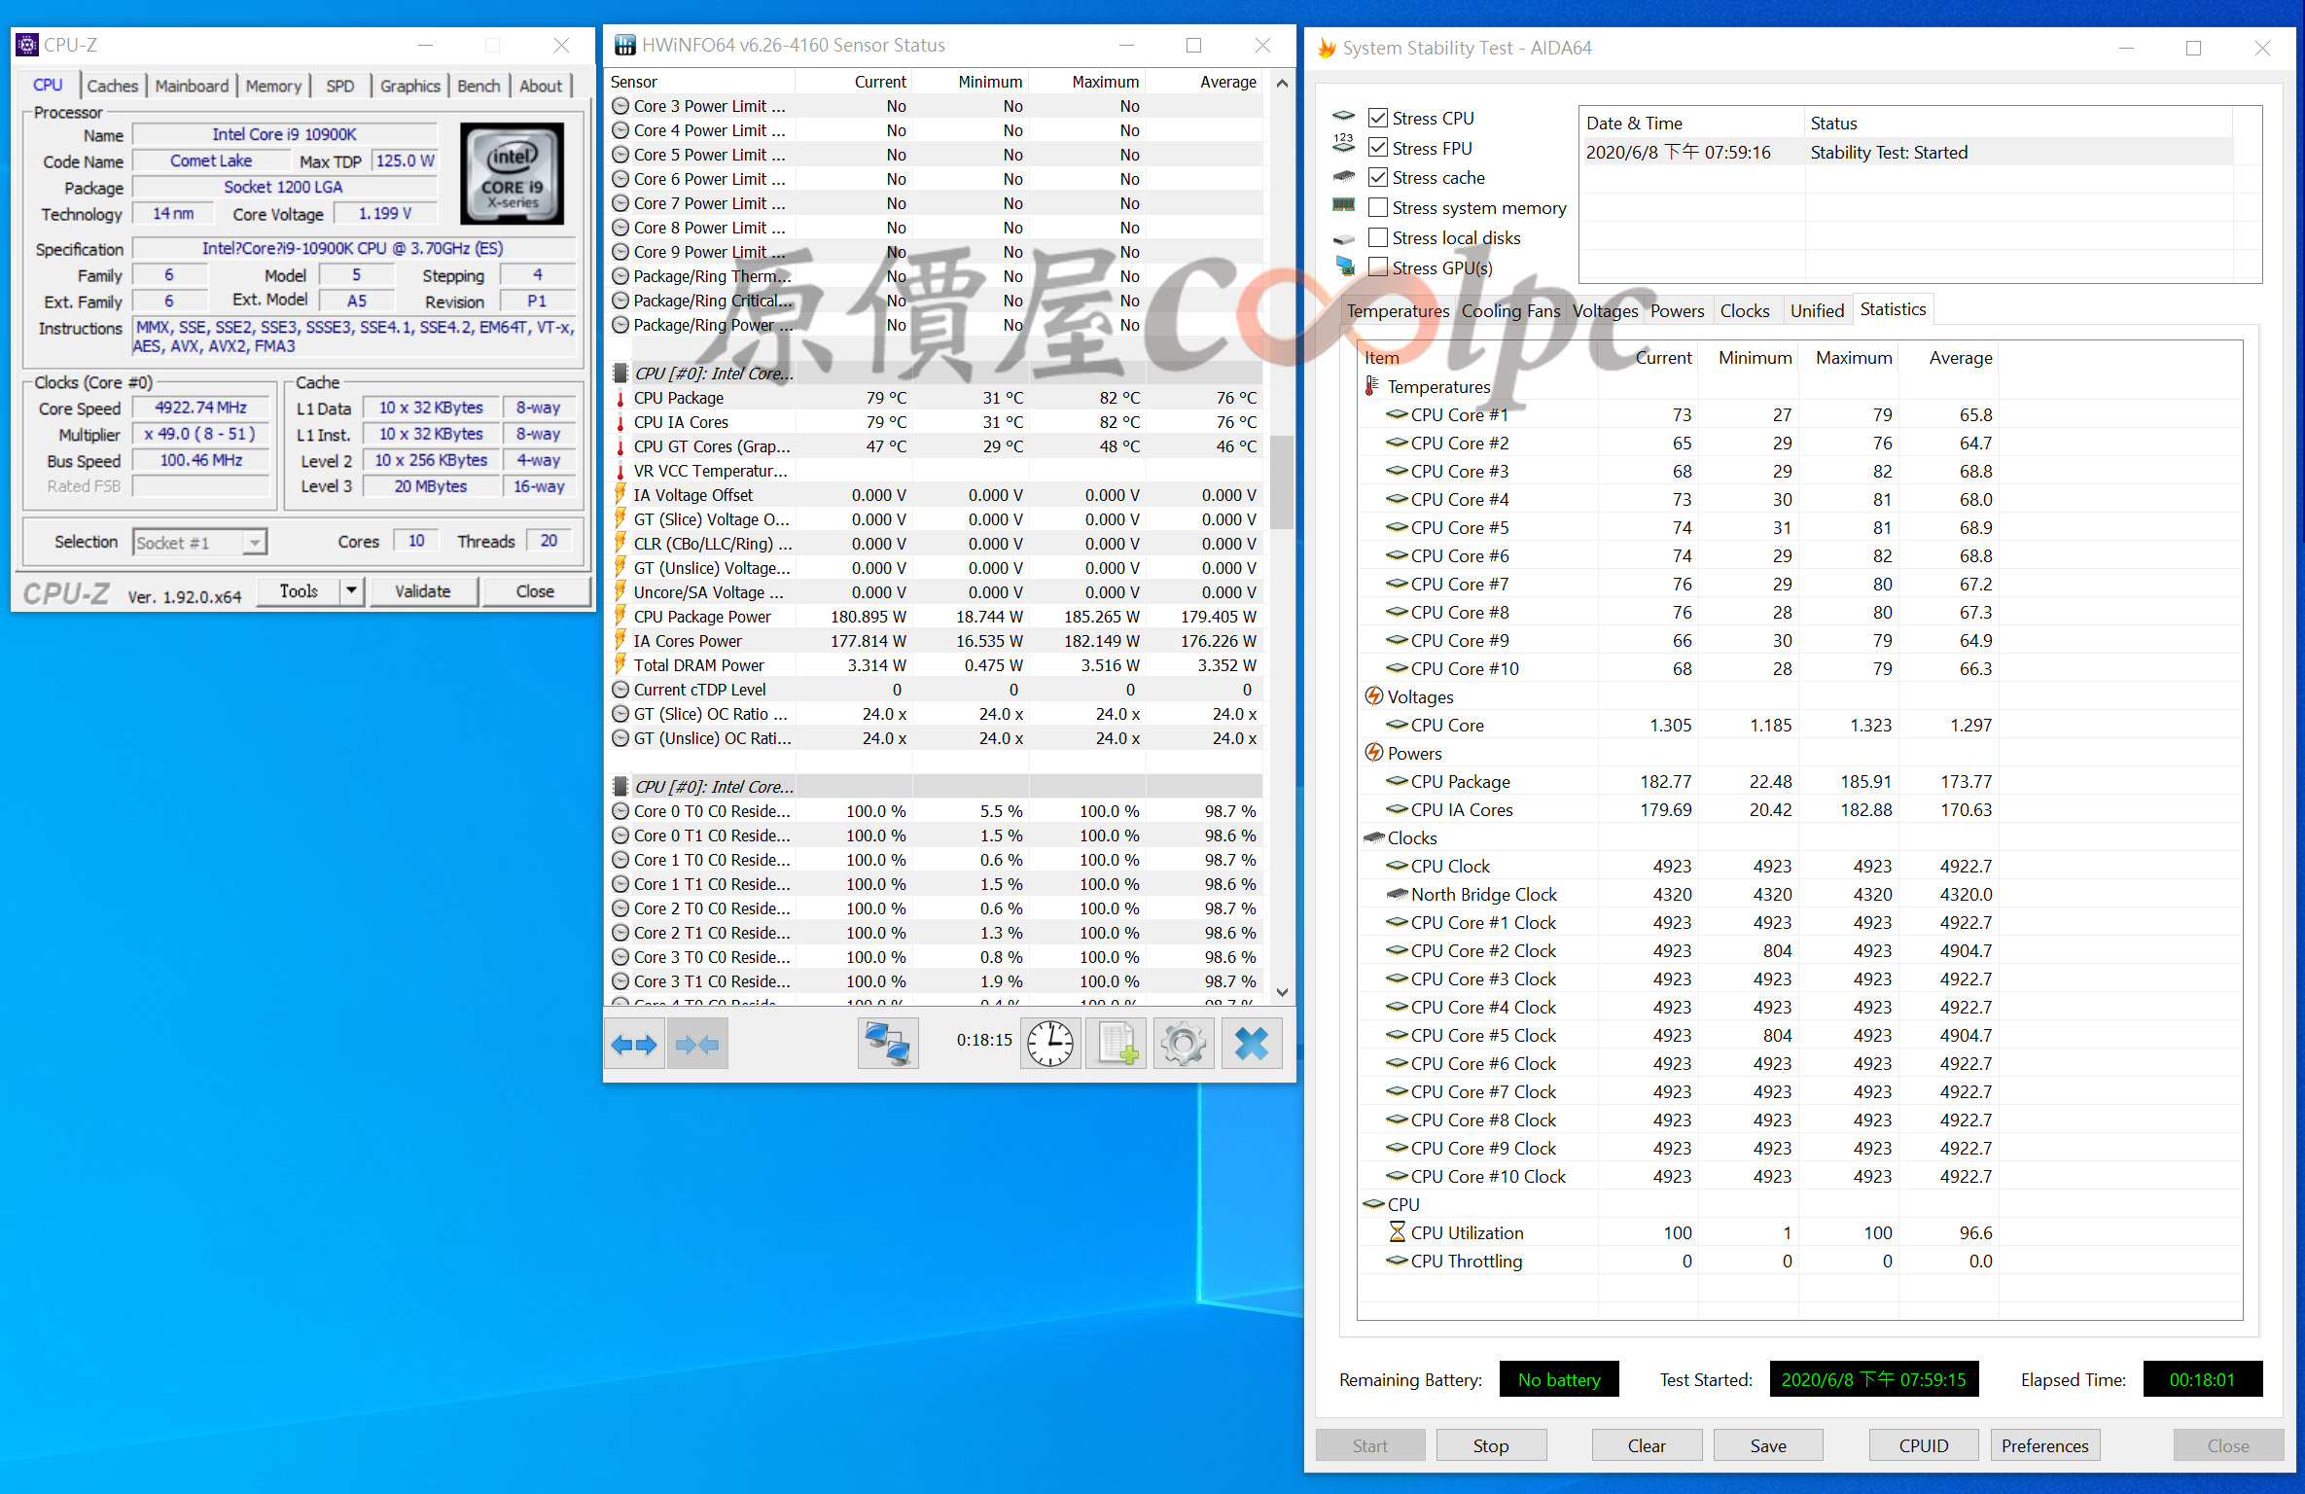Open HWiNFO settings gear icon
The width and height of the screenshot is (2305, 1494).
click(x=1184, y=1044)
